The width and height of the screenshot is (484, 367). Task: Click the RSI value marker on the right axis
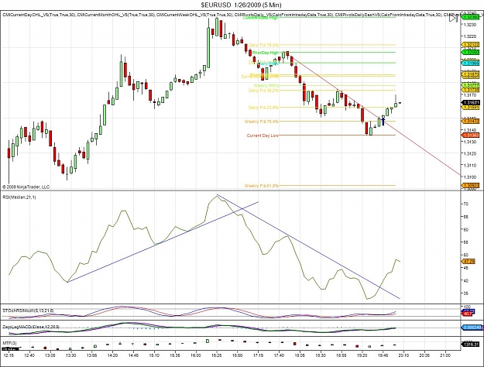(467, 262)
